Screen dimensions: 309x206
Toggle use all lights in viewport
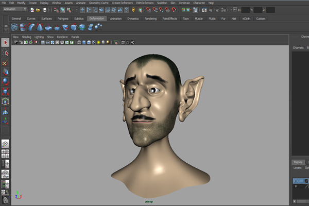tap(98, 42)
